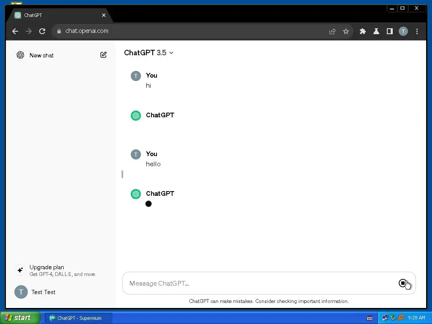Click the 'hello' message text
The image size is (432, 324).
[153, 164]
